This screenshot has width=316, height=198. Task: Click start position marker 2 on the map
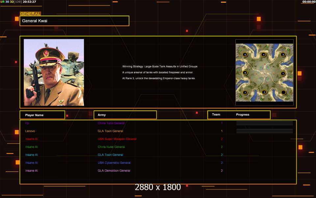pos(264,92)
